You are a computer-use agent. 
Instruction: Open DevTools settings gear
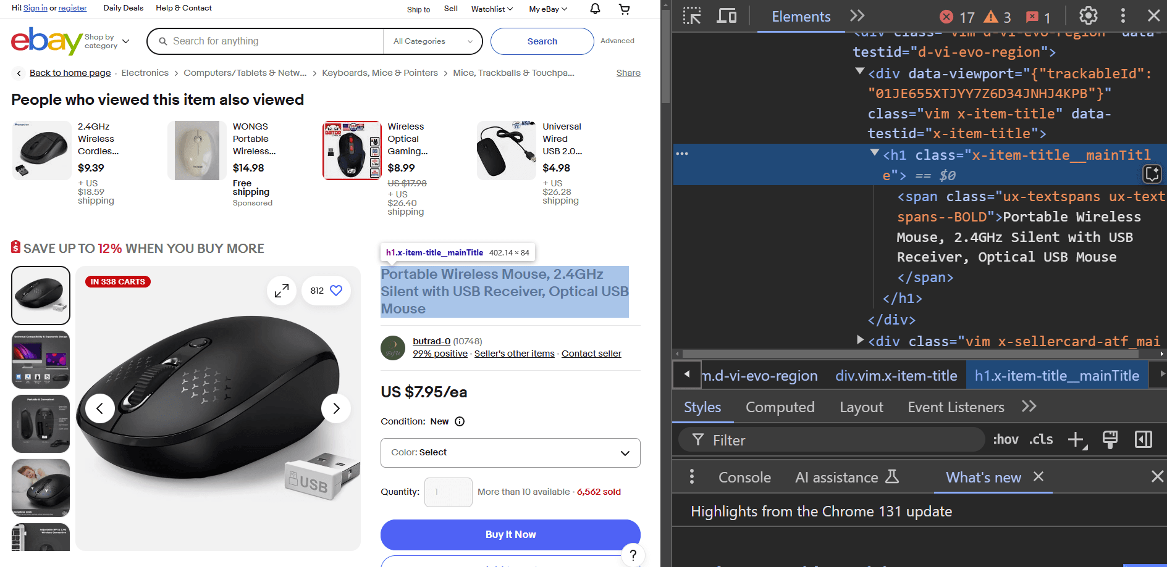point(1089,16)
